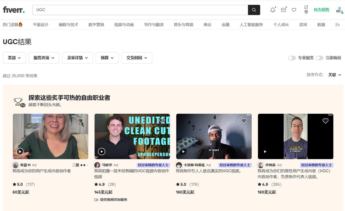Toggle the 专业服务 switch

292,58
